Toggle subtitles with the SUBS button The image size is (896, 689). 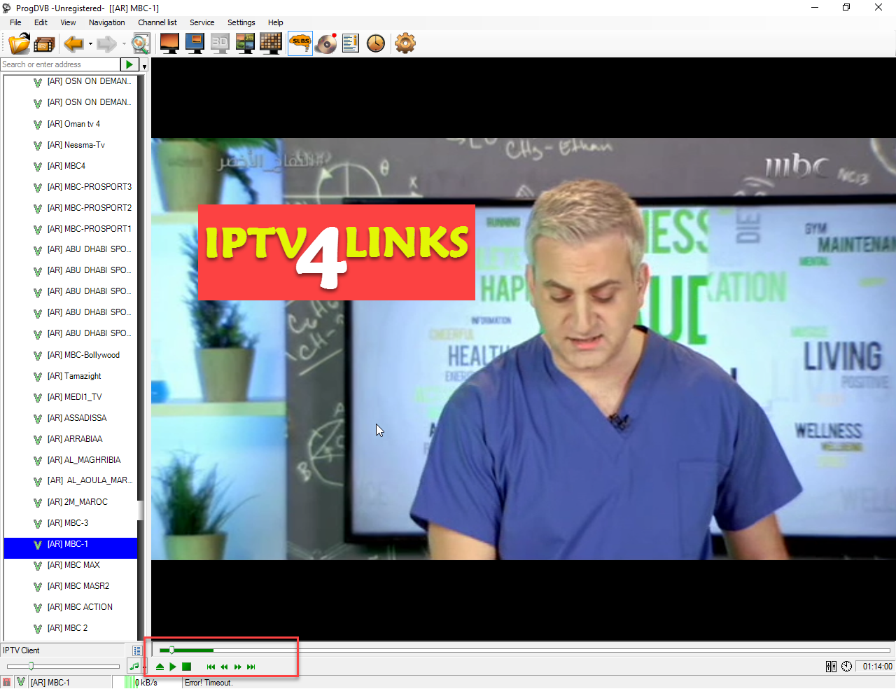point(300,43)
